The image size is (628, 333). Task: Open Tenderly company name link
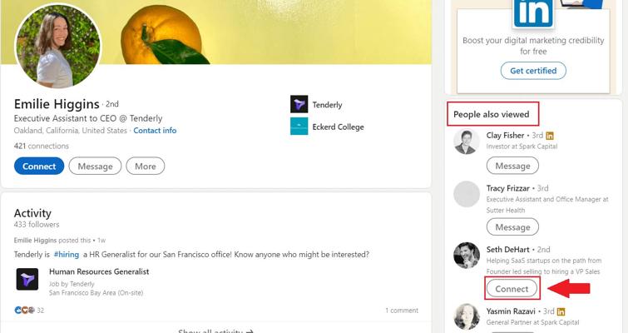(x=327, y=105)
